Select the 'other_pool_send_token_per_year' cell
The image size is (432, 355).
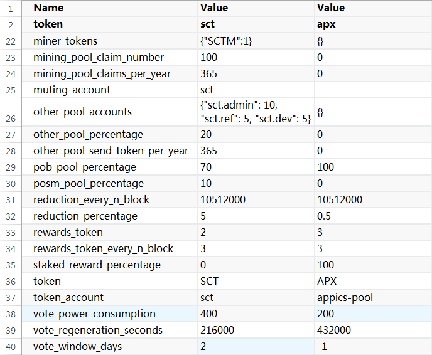110,151
